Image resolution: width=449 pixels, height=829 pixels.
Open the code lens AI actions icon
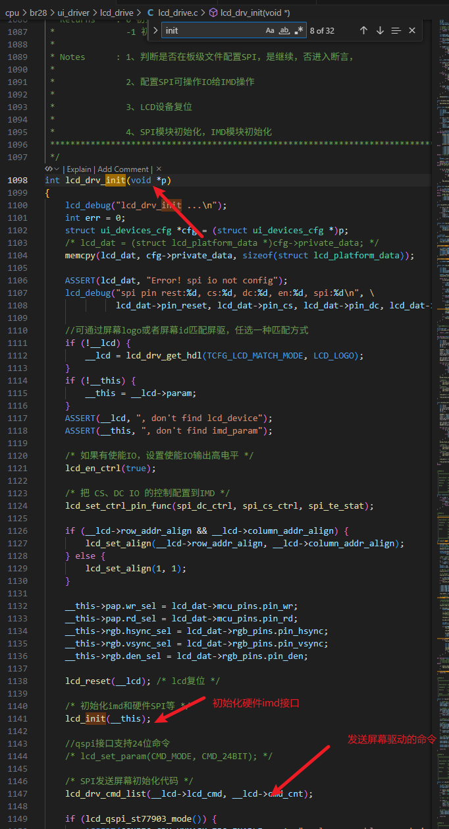(x=51, y=169)
